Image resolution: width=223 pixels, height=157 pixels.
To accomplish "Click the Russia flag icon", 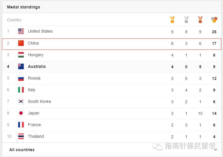I will (21, 78).
